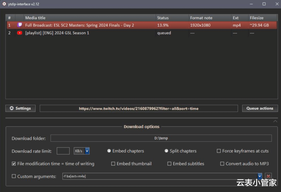Image resolution: width=281 pixels, height=192 pixels.
Task: Expand the custom arguments history dropdown
Action: point(260,176)
